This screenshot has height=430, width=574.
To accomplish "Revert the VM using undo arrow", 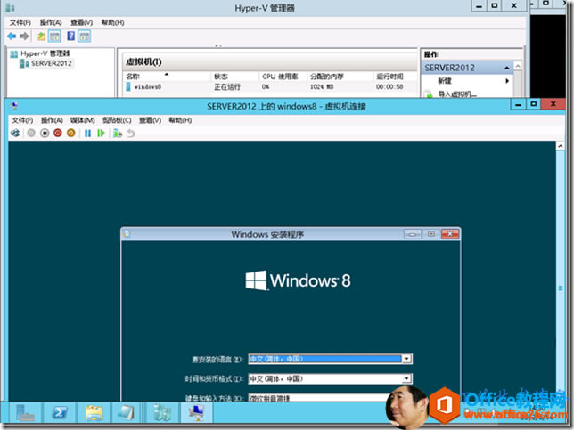I will 131,134.
